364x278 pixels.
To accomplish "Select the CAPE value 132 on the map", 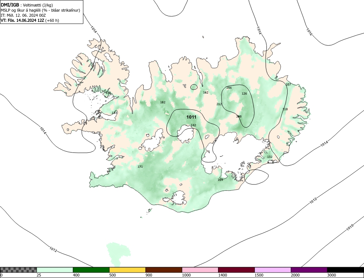I will 270,157.
